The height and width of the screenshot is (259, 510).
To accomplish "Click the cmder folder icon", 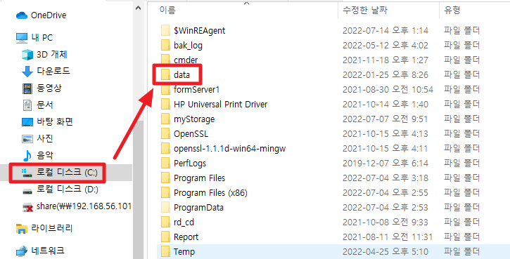I will click(x=165, y=60).
